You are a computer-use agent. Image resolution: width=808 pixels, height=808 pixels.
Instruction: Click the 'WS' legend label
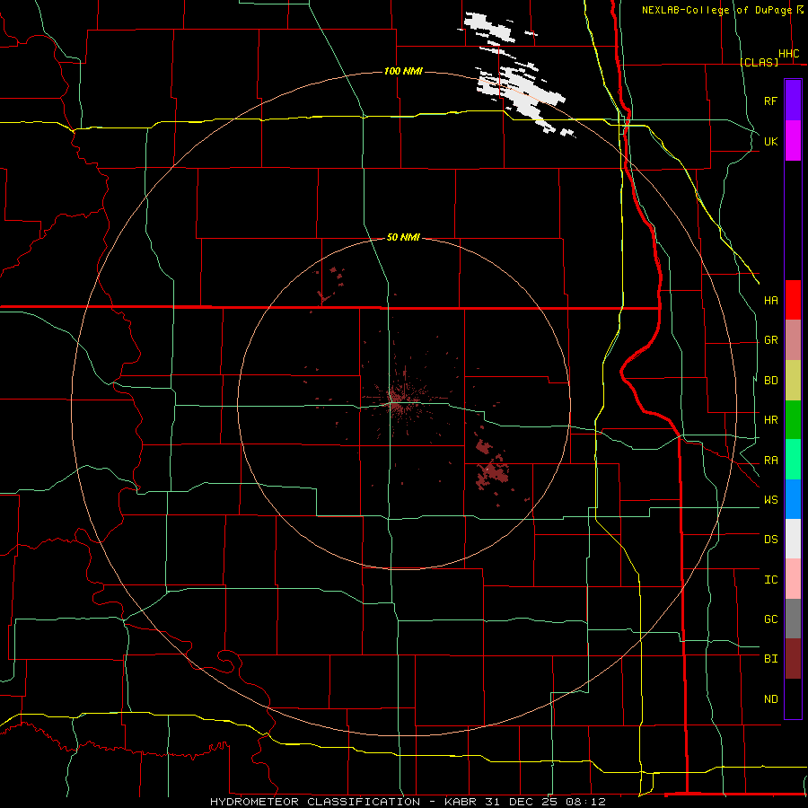770,500
